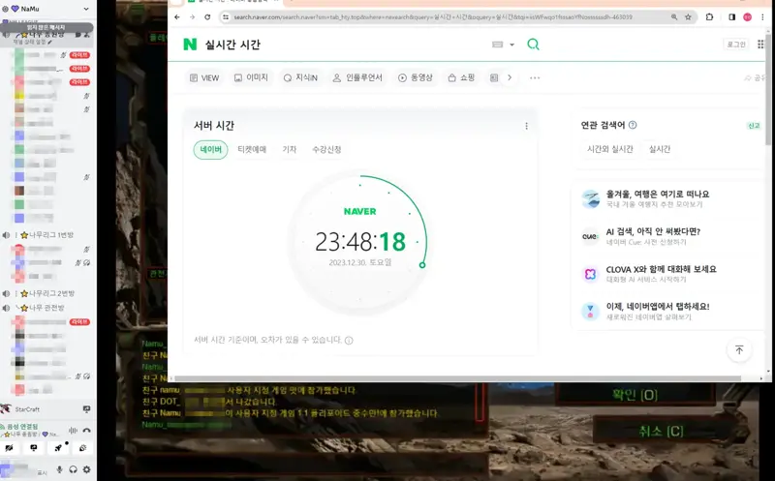Image resolution: width=775 pixels, height=481 pixels.
Task: Click Discord share screen button
Action: (x=34, y=447)
